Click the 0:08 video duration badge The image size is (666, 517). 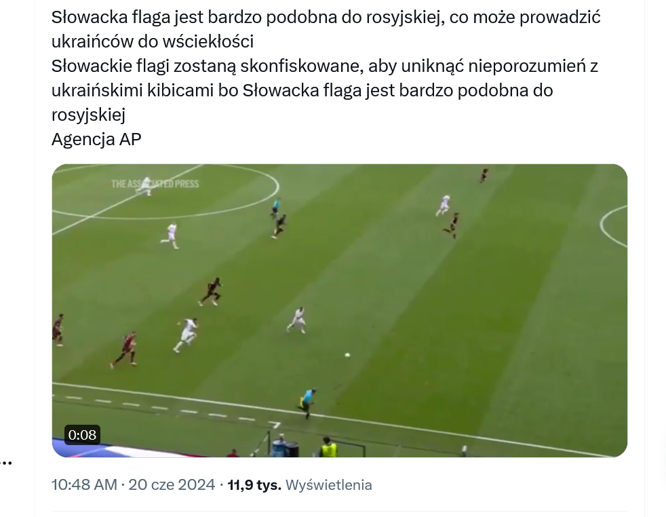click(x=82, y=435)
